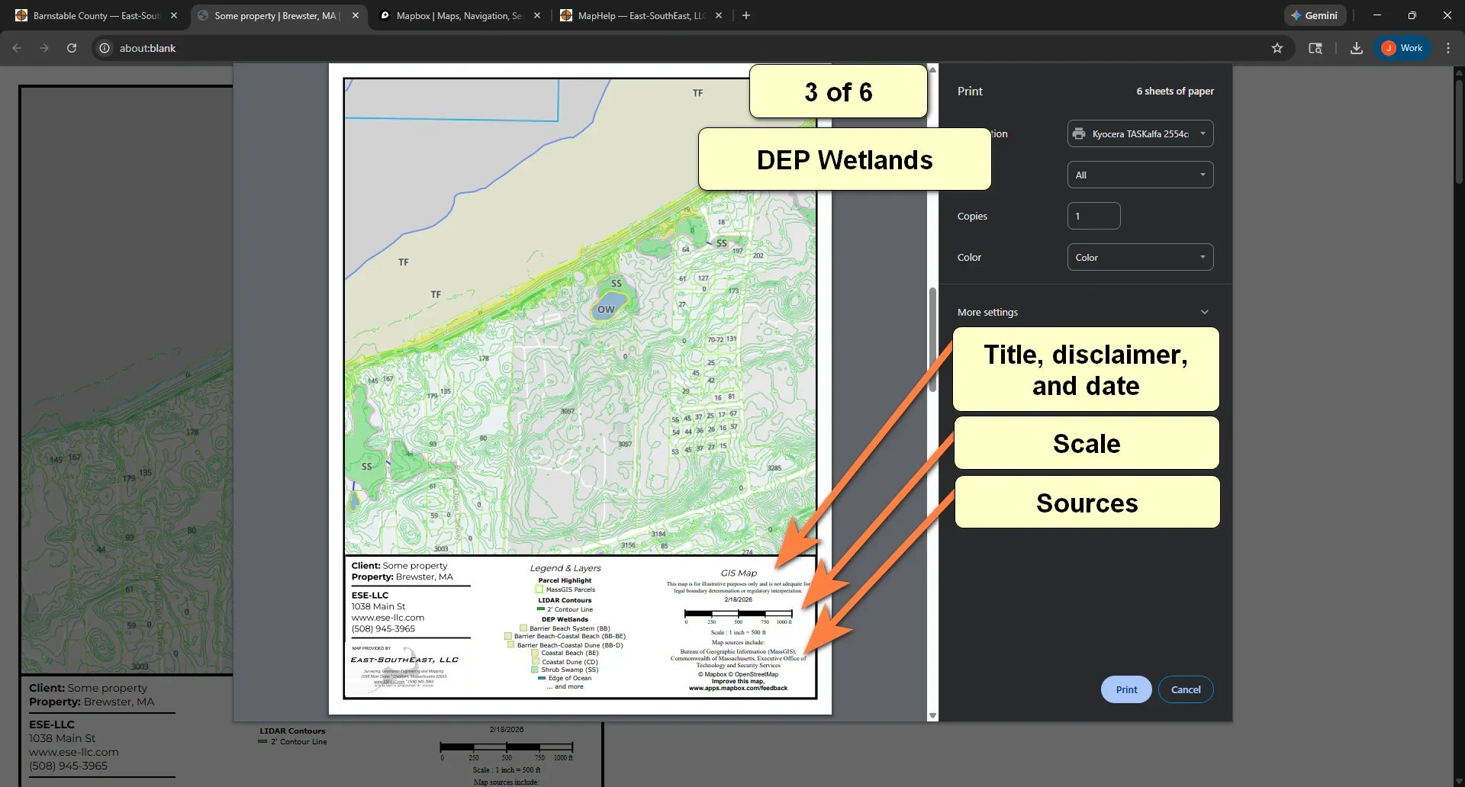Click the Work profile avatar

[x=1401, y=47]
